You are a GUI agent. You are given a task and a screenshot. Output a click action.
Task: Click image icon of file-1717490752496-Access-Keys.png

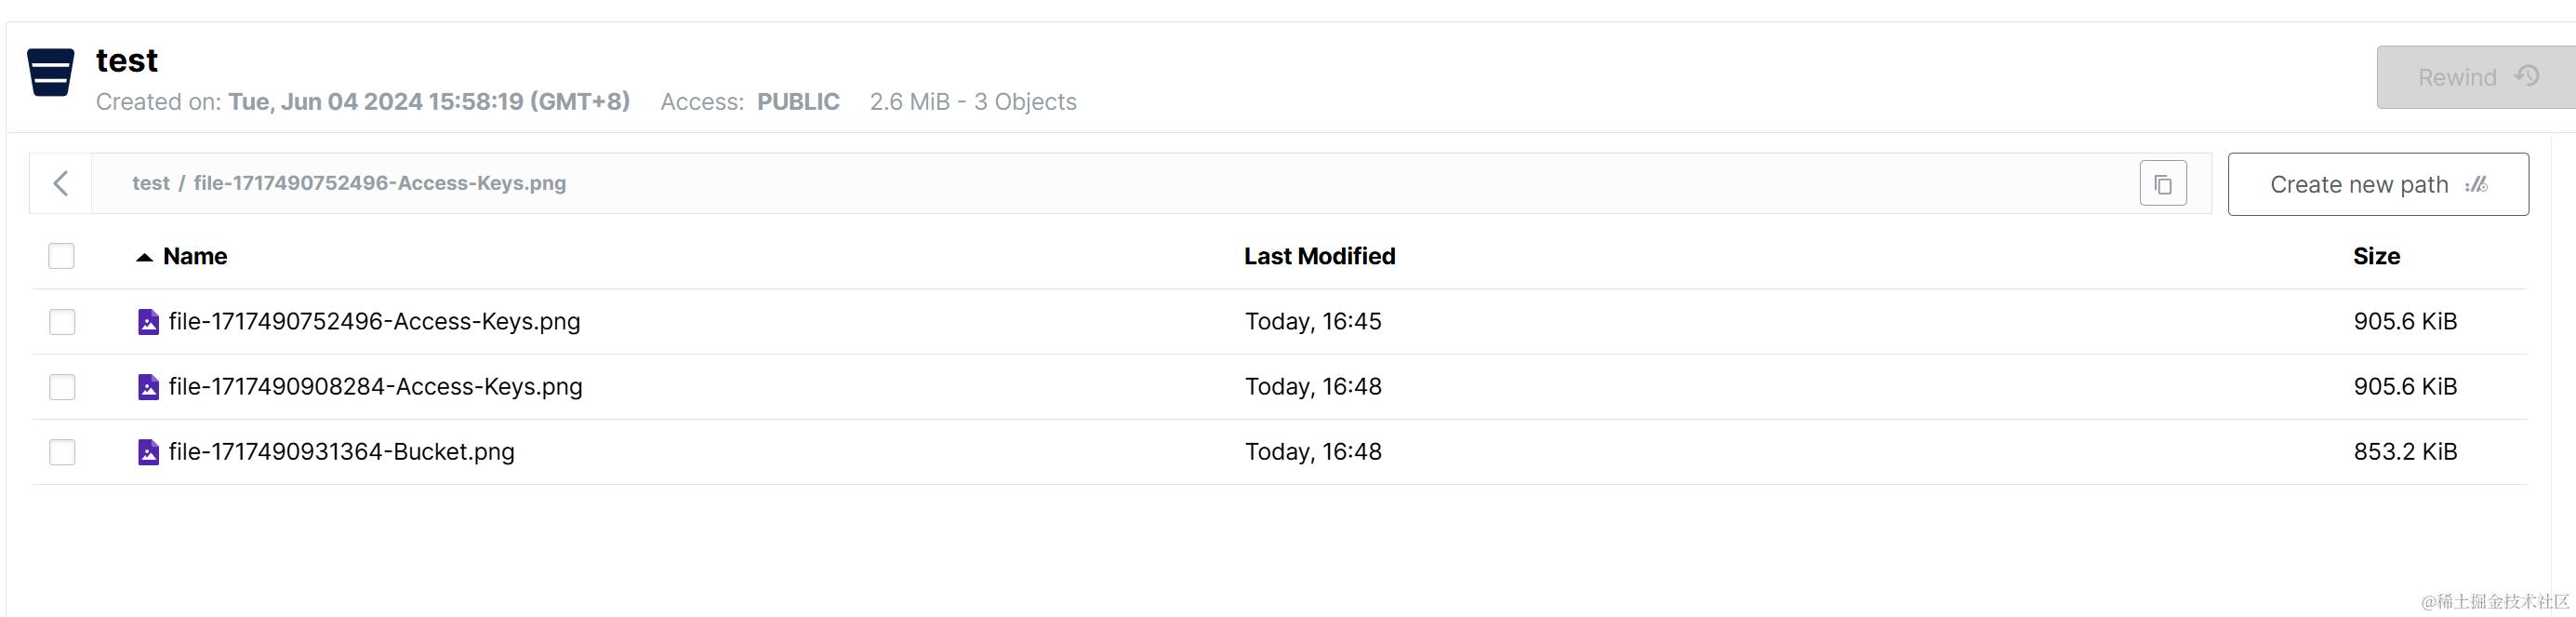click(148, 322)
